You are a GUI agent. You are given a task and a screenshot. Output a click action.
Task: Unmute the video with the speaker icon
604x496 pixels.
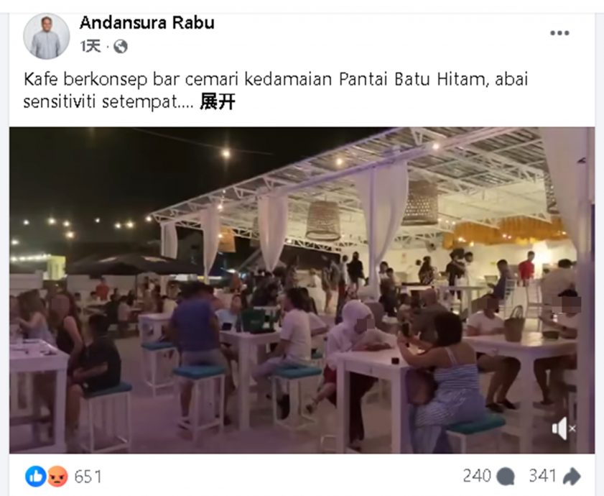[564, 428]
